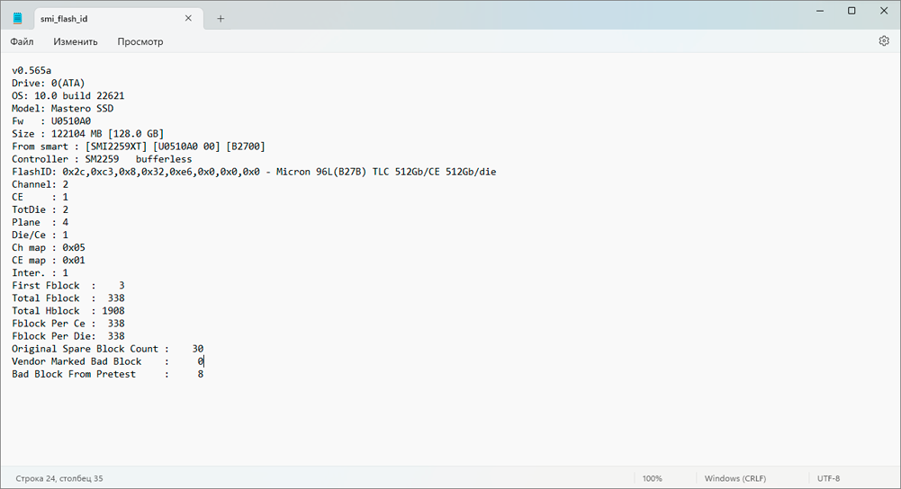
Task: Minimize the Notepad window
Action: [x=820, y=11]
